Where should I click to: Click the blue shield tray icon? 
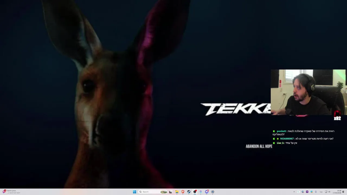[x=311, y=192]
